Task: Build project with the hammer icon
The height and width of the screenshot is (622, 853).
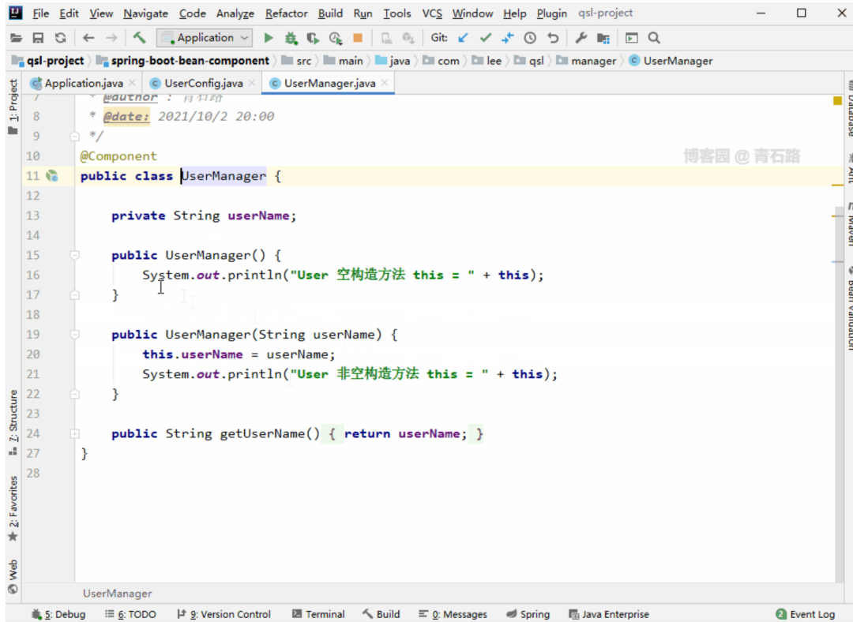Action: pos(139,38)
